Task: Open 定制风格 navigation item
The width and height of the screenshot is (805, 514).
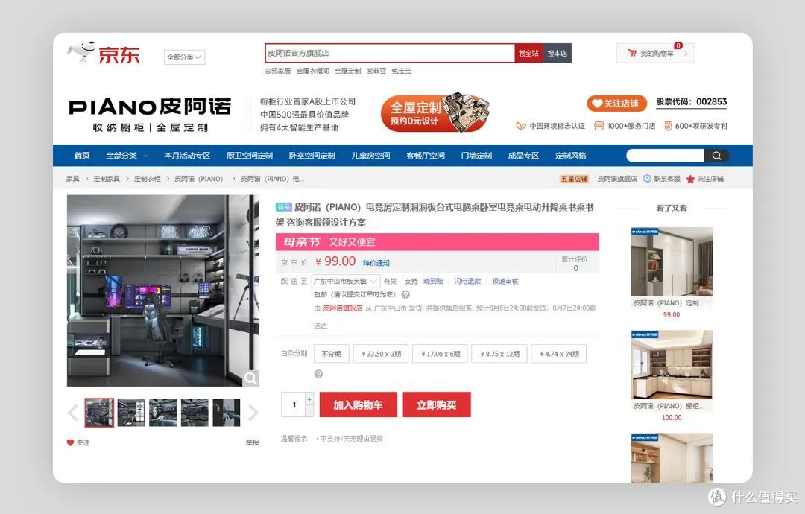Action: [x=571, y=156]
